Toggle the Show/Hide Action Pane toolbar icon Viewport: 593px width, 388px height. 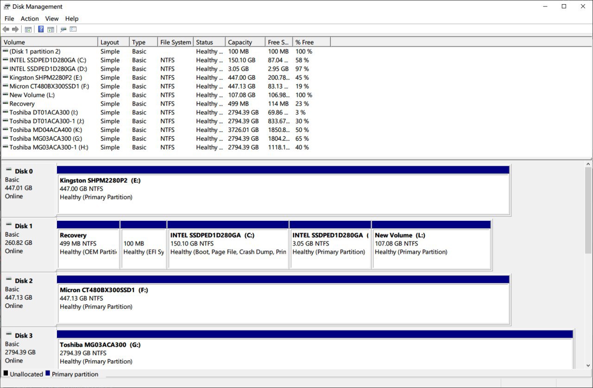click(x=50, y=30)
